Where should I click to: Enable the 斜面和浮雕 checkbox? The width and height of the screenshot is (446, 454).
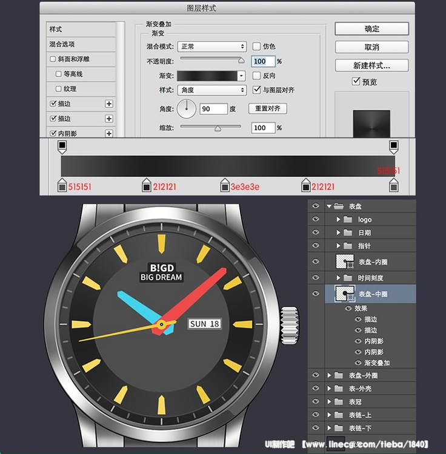click(x=53, y=59)
